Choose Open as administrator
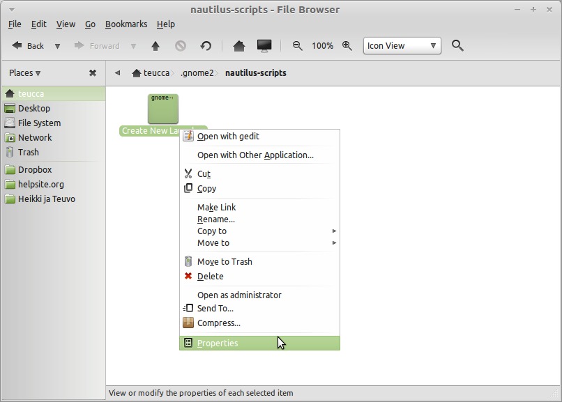This screenshot has height=402, width=562. tap(259, 295)
